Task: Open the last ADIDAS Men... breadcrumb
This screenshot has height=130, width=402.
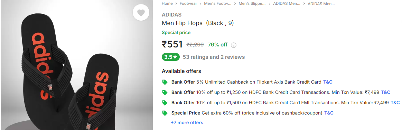Action: 321,3
